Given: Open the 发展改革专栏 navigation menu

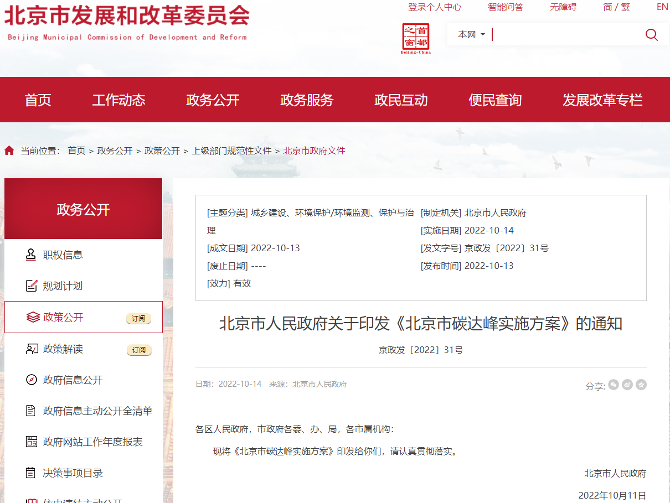Looking at the screenshot, I should [x=602, y=100].
